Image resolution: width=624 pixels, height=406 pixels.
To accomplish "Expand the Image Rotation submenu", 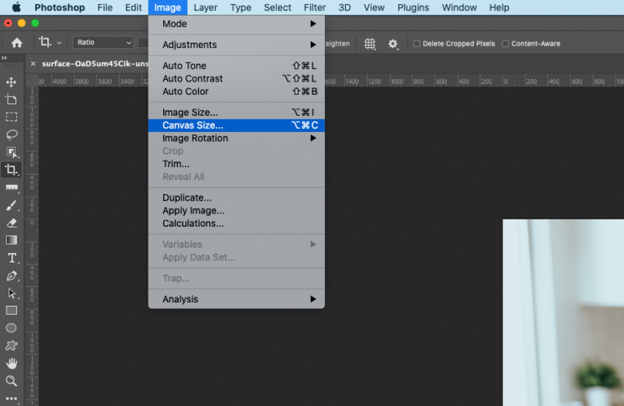I will pos(236,138).
